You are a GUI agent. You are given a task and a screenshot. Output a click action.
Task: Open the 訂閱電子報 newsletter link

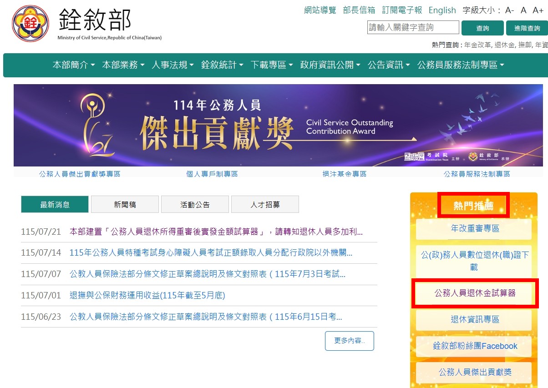pyautogui.click(x=402, y=10)
